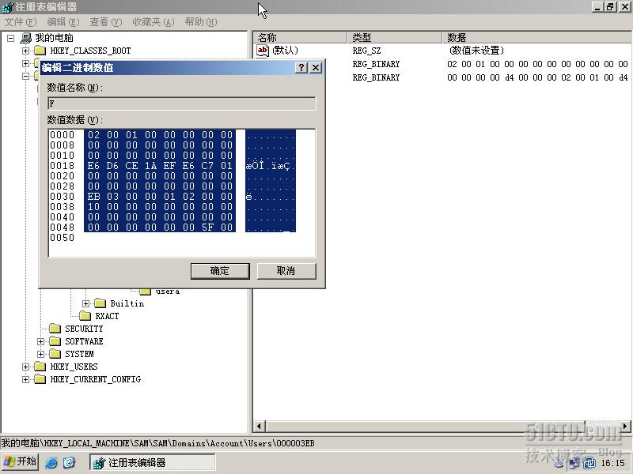Screen dimensions: 633x474
Task: Click the empty 0050 offset row
Action: (63, 238)
